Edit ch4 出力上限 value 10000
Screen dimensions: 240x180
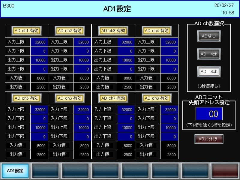click(x=169, y=60)
